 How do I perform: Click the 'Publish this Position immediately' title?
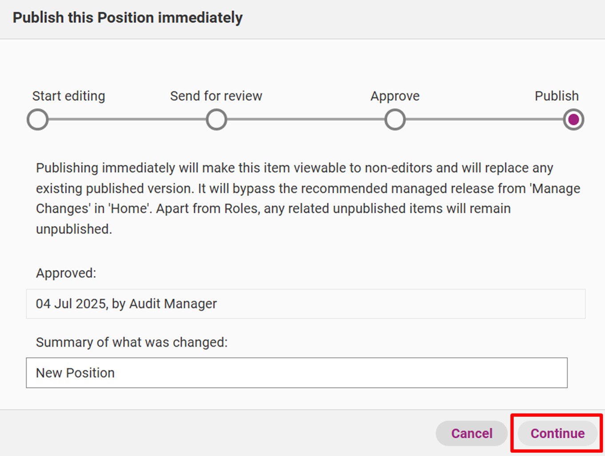point(127,18)
